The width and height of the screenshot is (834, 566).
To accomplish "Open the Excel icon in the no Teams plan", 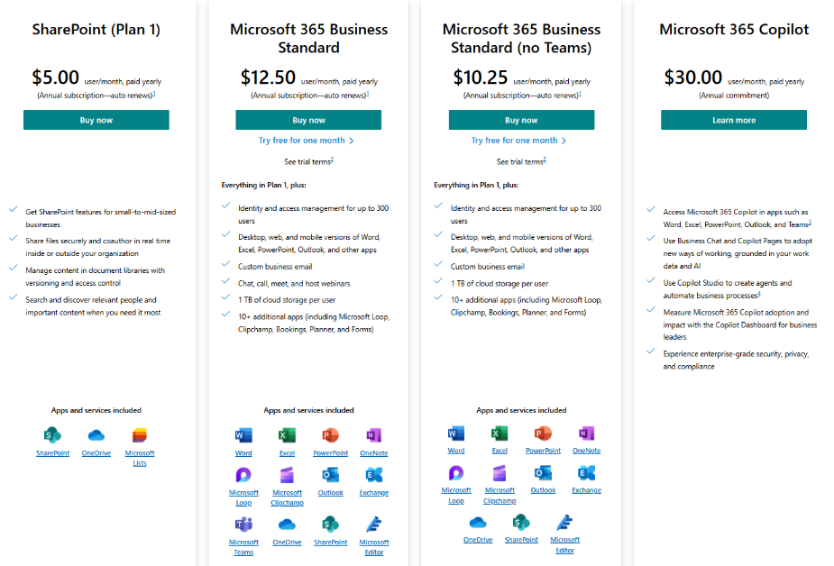I will point(499,434).
